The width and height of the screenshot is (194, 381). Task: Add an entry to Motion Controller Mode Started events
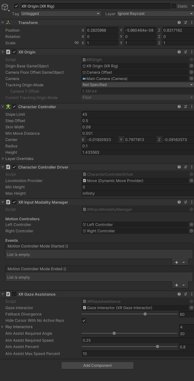176,262
